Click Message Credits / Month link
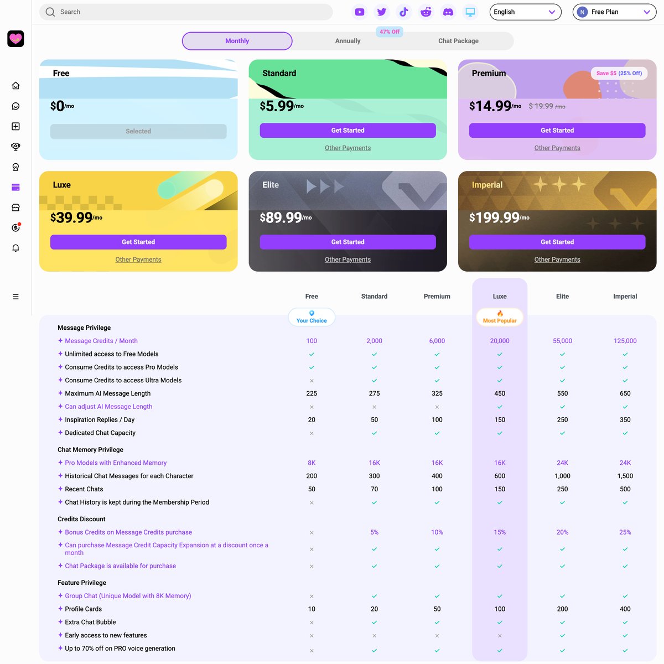The image size is (664, 664). [101, 341]
